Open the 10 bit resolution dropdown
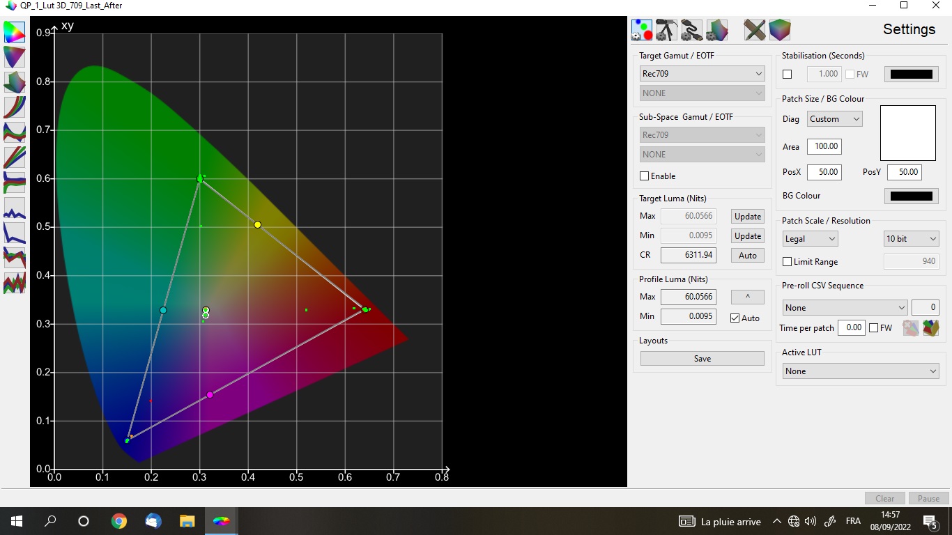This screenshot has width=952, height=535. coord(912,239)
